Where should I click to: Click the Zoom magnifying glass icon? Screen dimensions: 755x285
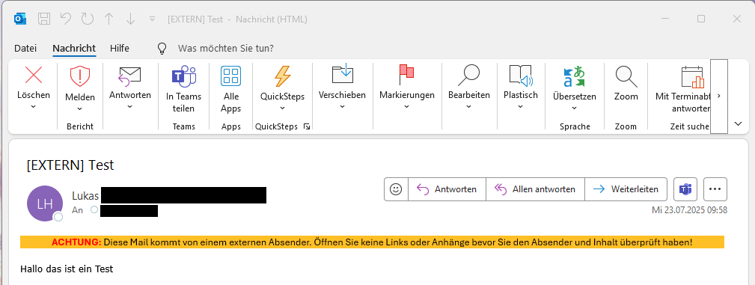click(626, 76)
